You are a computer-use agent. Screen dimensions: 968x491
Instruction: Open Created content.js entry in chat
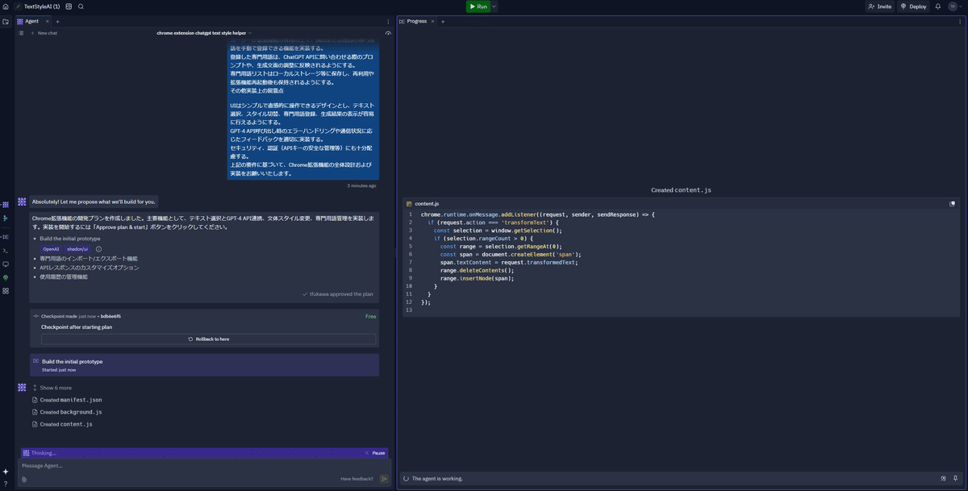pyautogui.click(x=62, y=424)
